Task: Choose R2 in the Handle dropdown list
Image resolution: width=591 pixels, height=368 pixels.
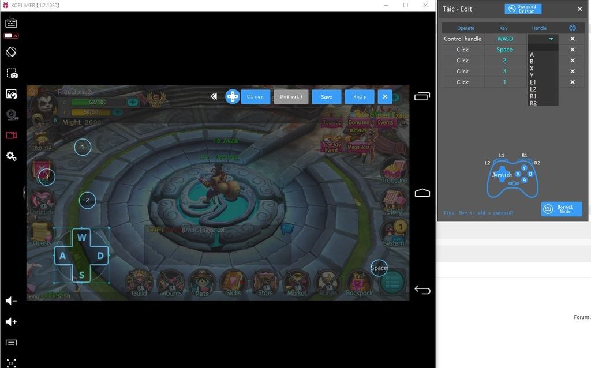Action: [x=533, y=103]
